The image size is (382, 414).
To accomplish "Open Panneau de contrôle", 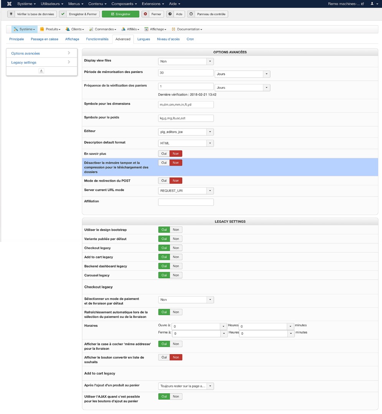I will pyautogui.click(x=207, y=14).
